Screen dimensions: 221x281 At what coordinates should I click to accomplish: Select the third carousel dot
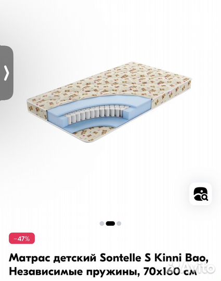(119, 223)
